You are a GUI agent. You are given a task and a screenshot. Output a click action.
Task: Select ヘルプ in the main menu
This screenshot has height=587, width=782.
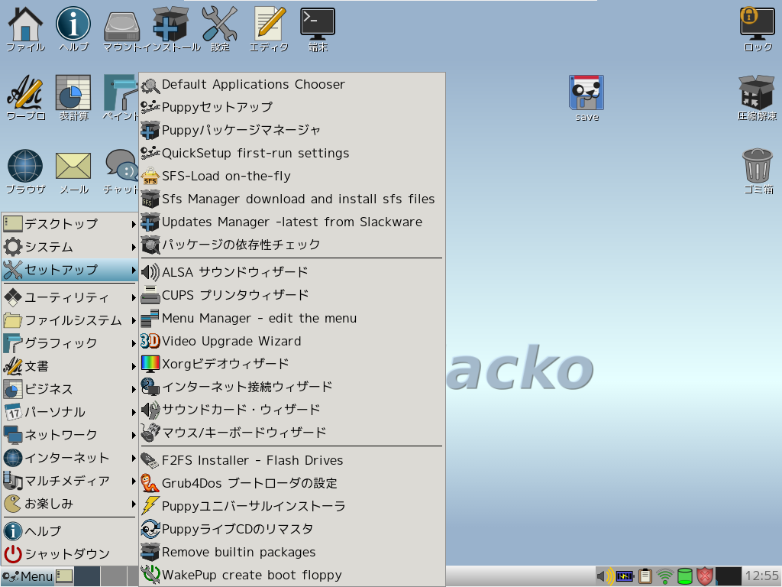[x=69, y=531]
